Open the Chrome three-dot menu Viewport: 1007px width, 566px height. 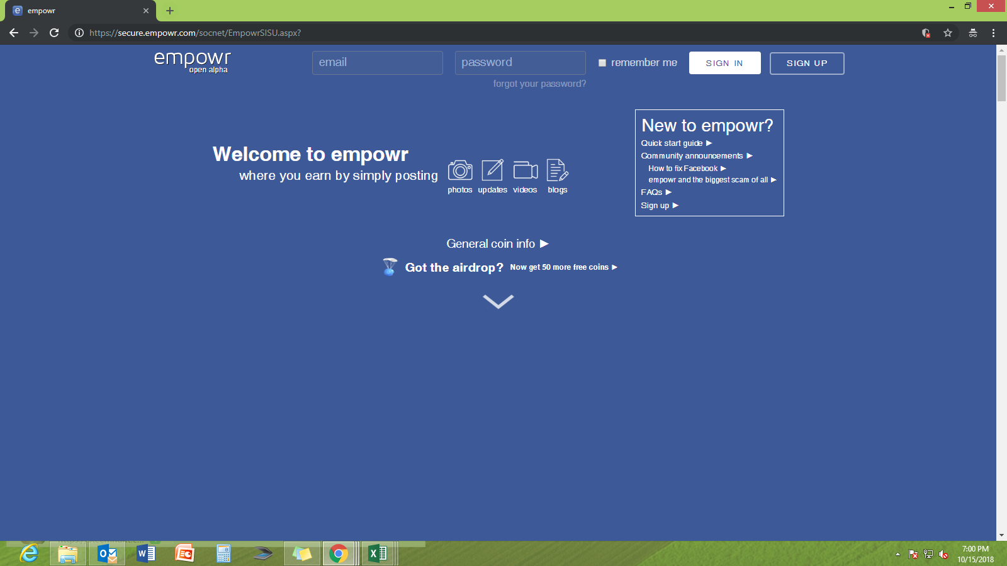point(994,33)
